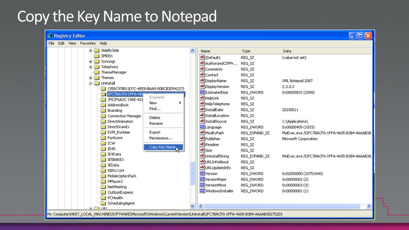This screenshot has width=409, height=230.
Task: Select the Language binary value icon
Action: coord(202,127)
